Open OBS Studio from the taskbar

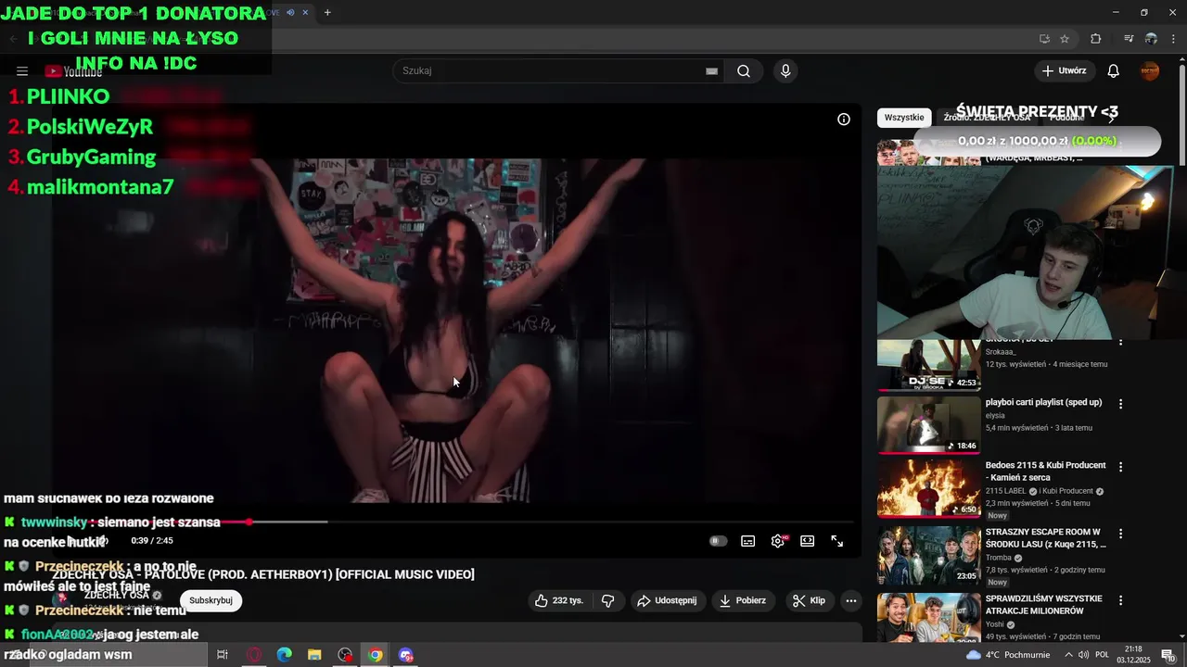tap(346, 655)
